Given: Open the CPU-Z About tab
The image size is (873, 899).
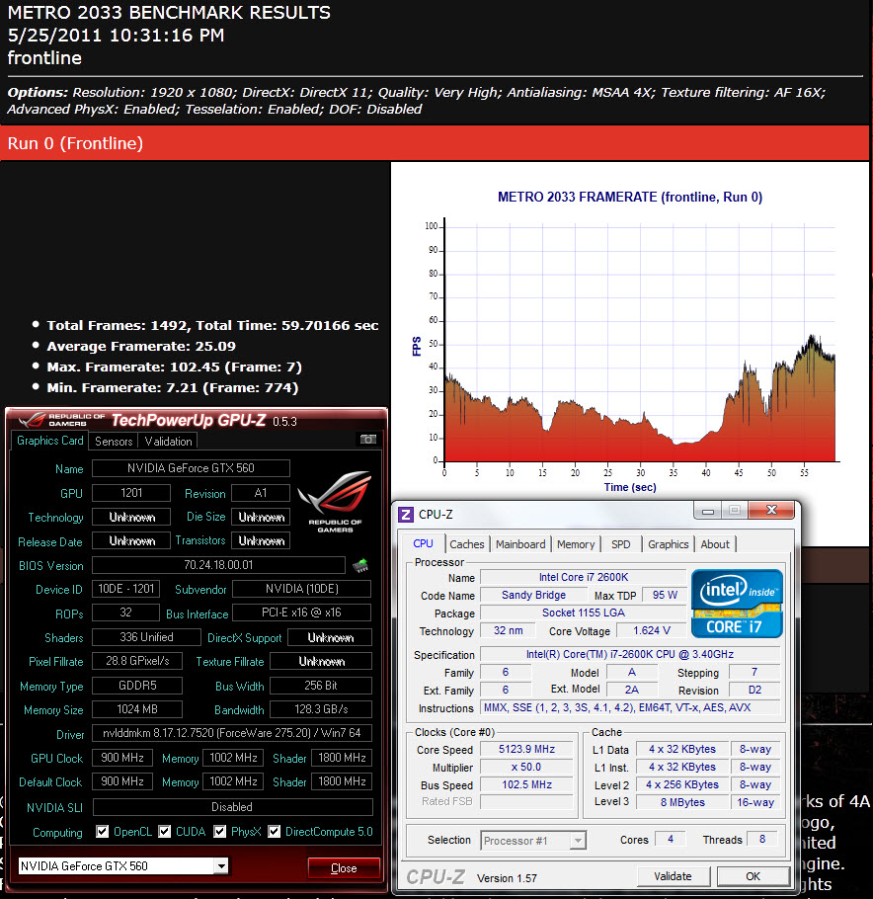Looking at the screenshot, I should [x=715, y=544].
